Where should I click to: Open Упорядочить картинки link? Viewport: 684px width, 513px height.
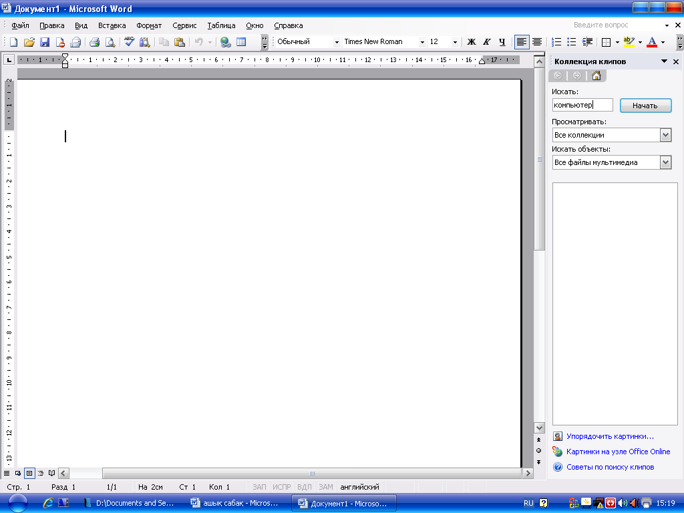610,436
